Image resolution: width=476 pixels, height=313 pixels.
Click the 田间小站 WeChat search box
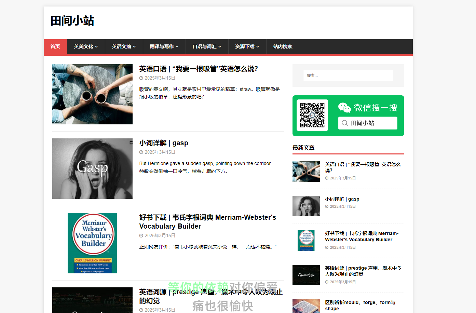[368, 123]
